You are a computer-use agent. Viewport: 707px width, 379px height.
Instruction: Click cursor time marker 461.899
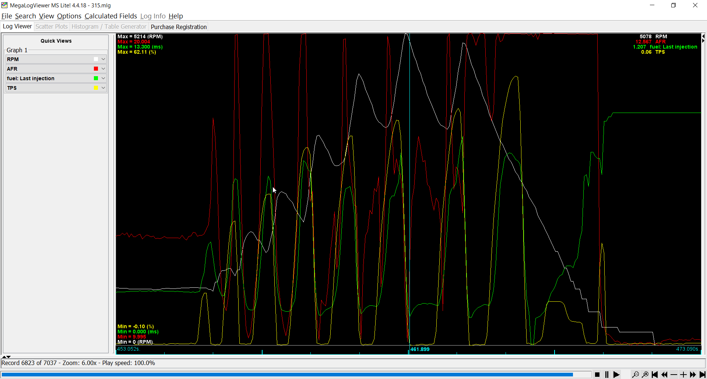pos(420,349)
